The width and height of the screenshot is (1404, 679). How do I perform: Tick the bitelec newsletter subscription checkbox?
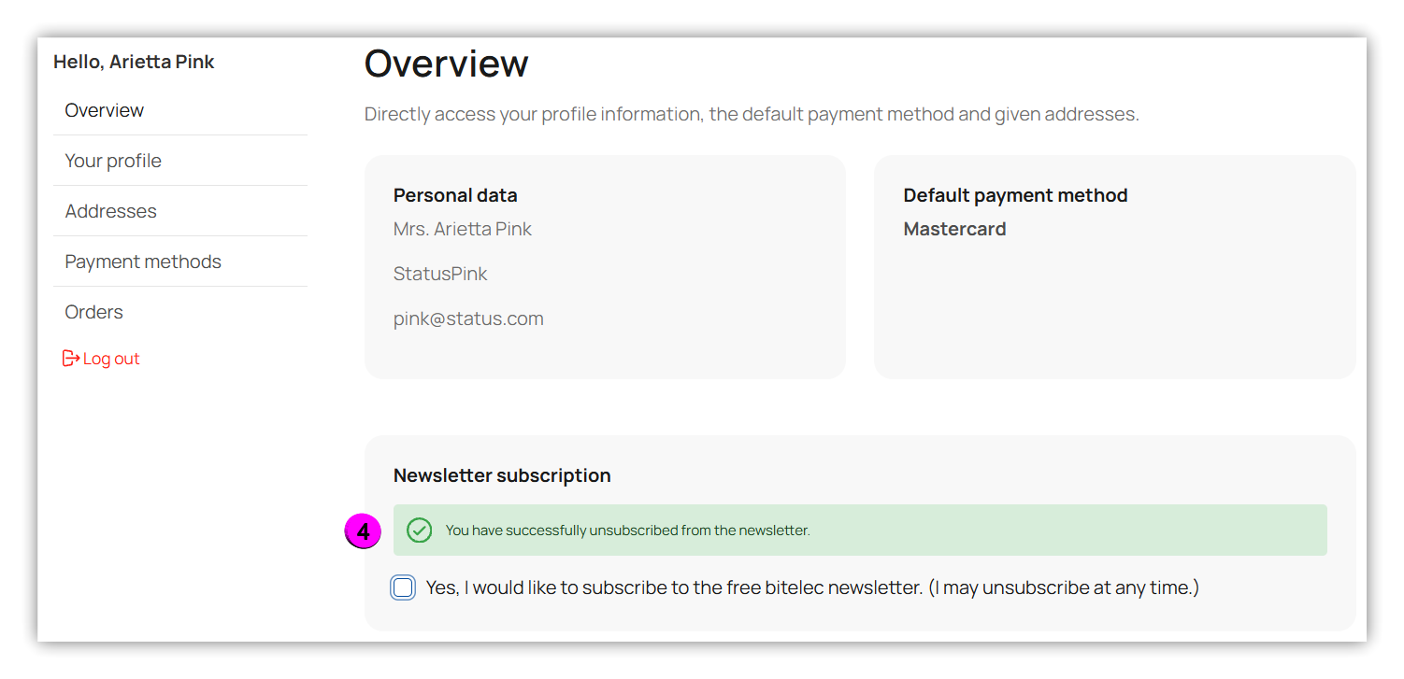(403, 587)
